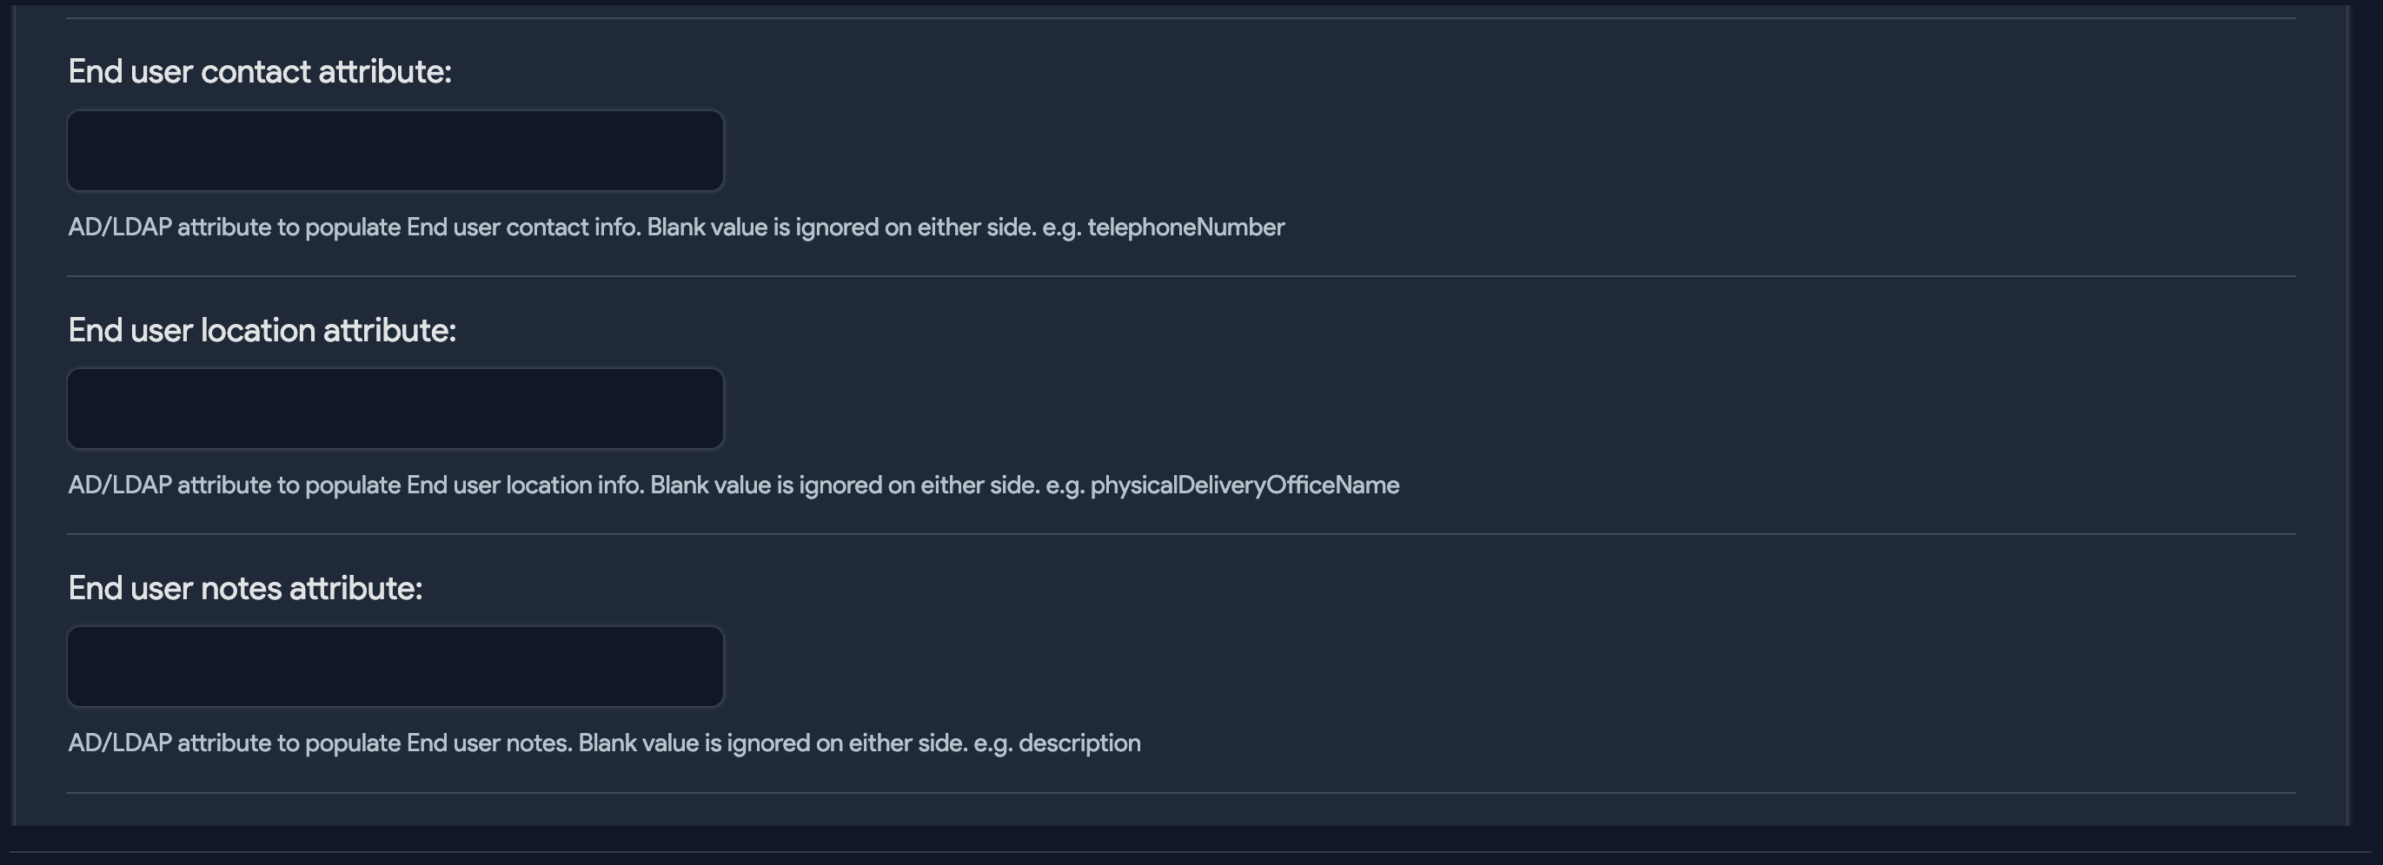Viewport: 2383px width, 865px height.
Task: Click the telephoneNumber example text
Action: 1185,227
